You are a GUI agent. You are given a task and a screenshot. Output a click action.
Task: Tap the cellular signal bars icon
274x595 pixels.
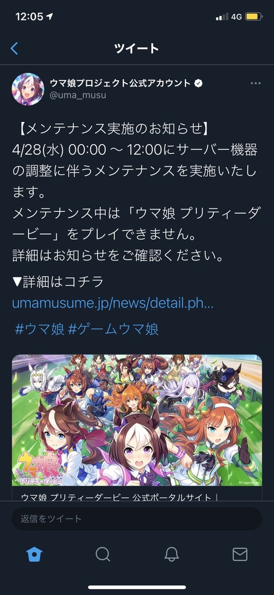tap(222, 17)
